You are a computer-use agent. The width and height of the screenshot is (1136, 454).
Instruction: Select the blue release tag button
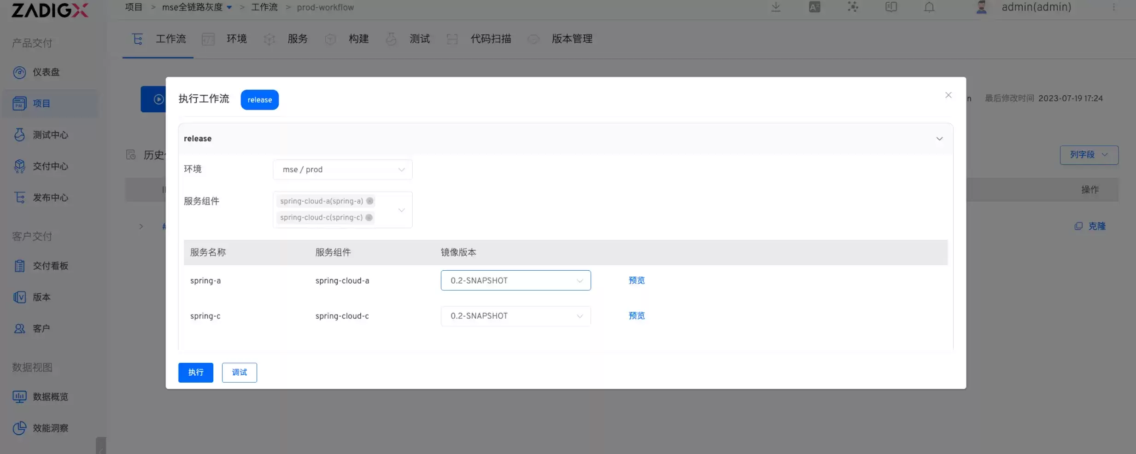pyautogui.click(x=259, y=99)
